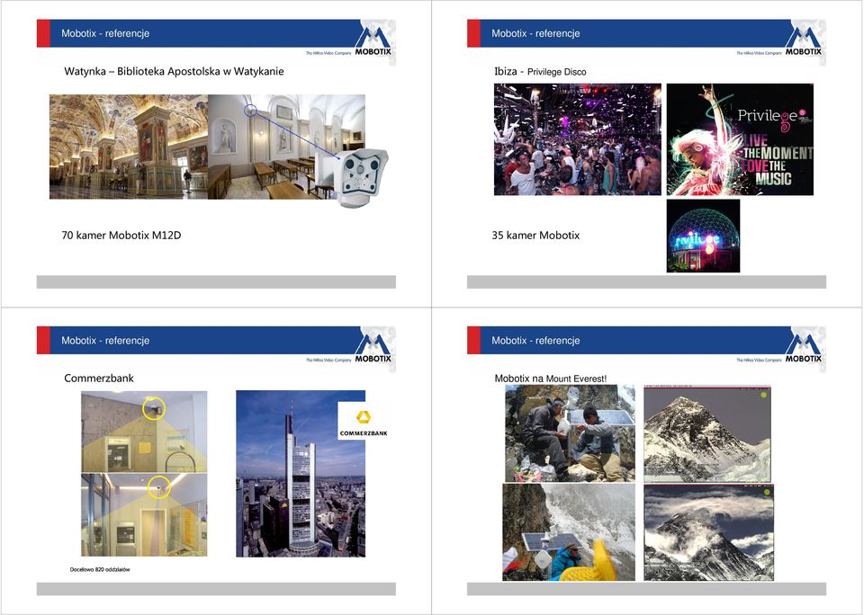Select the Privilege disco crowd photo
Viewport: 864px width, 615px height.
tap(578, 139)
